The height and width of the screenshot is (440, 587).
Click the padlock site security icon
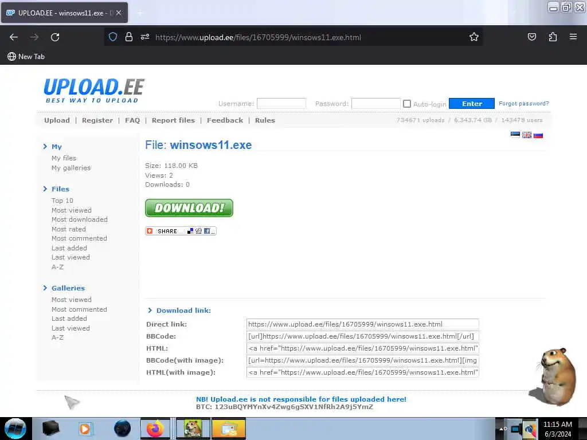[129, 37]
